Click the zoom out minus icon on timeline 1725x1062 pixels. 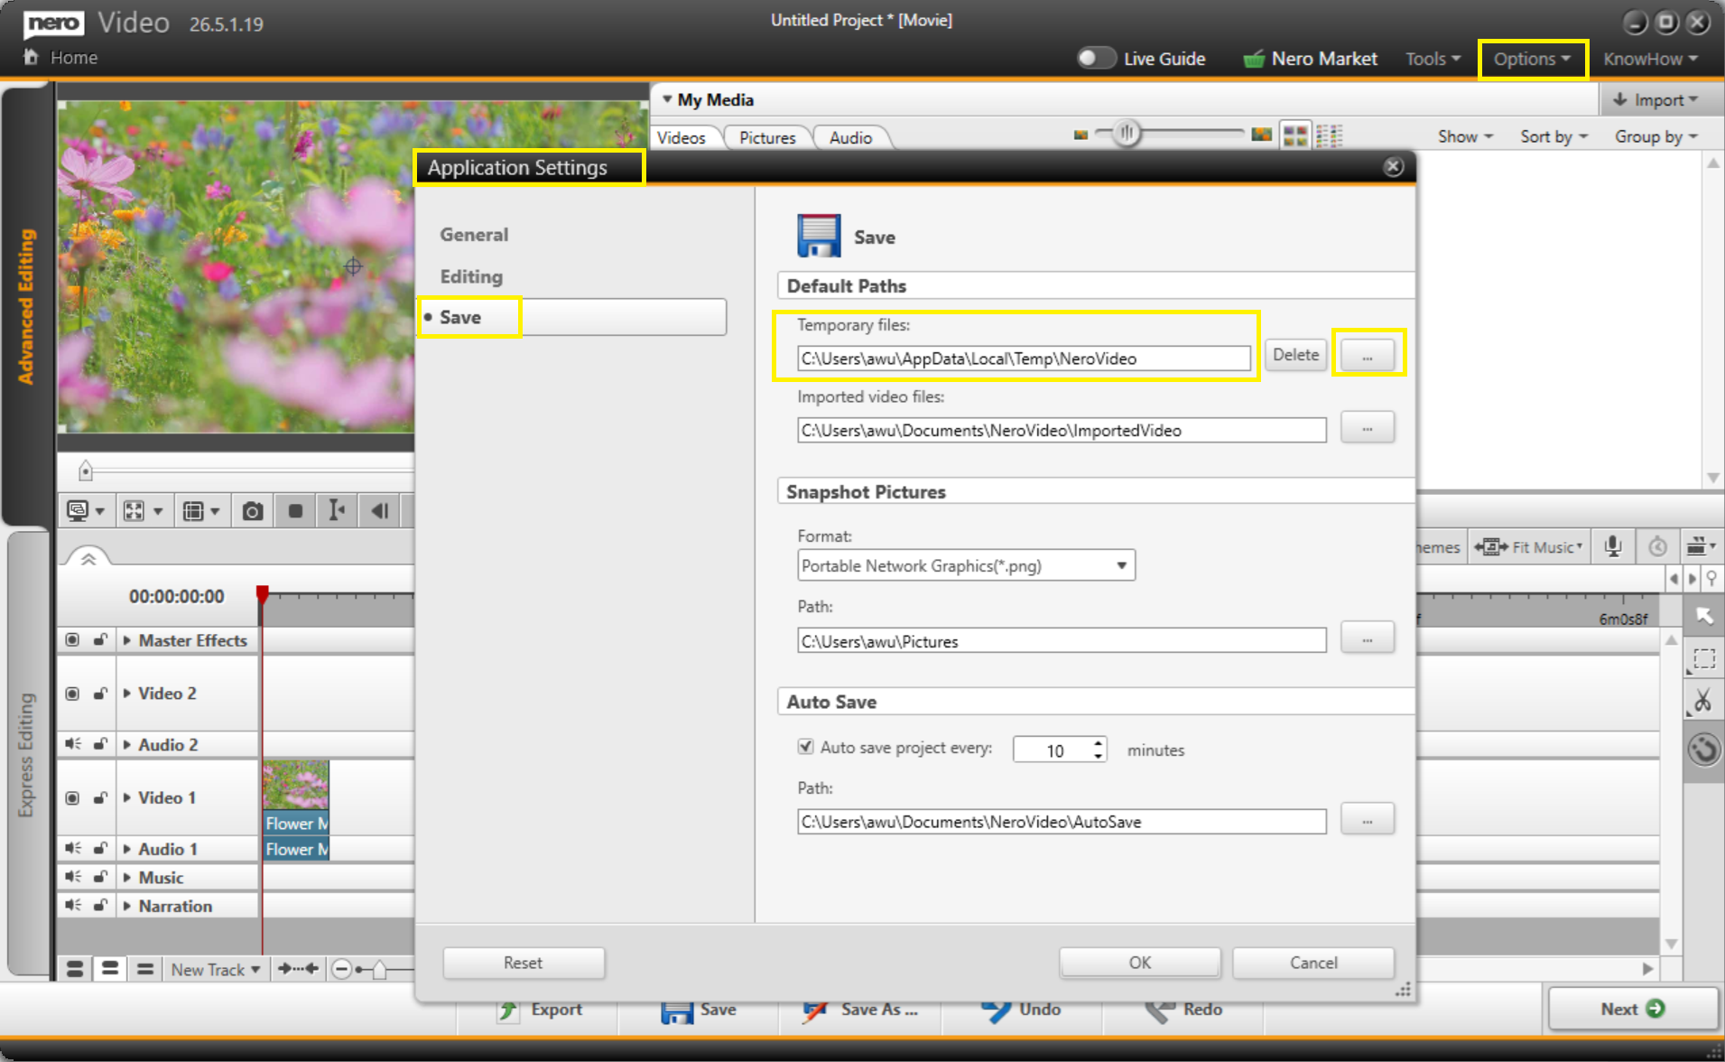341,970
